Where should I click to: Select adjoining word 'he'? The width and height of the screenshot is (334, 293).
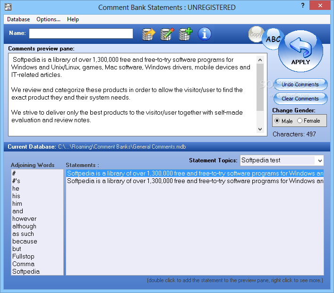tap(37, 189)
